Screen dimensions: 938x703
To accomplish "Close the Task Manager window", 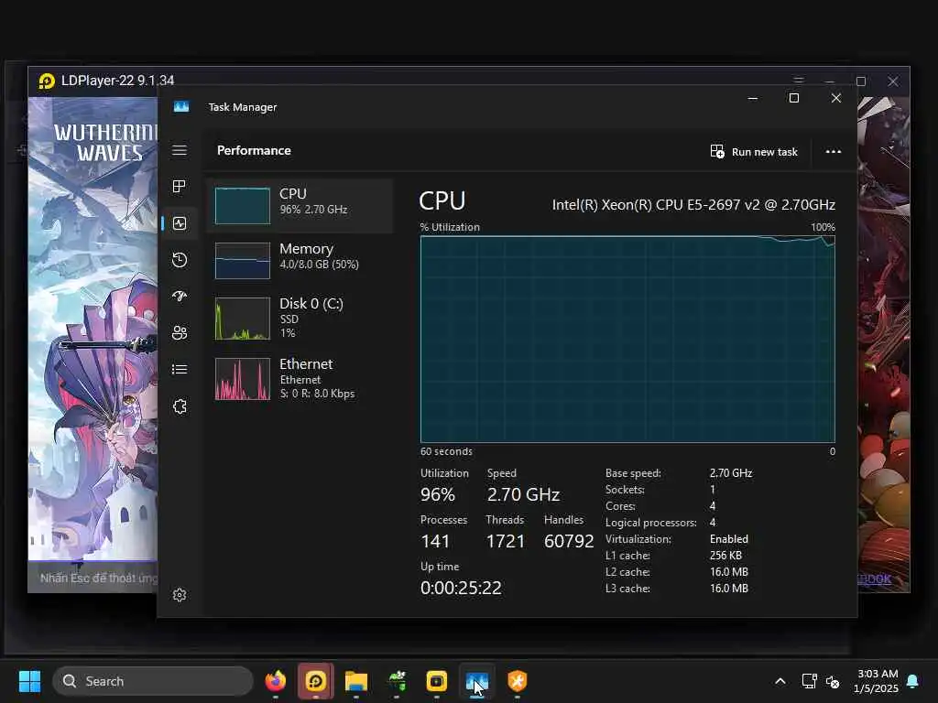I will coord(836,98).
